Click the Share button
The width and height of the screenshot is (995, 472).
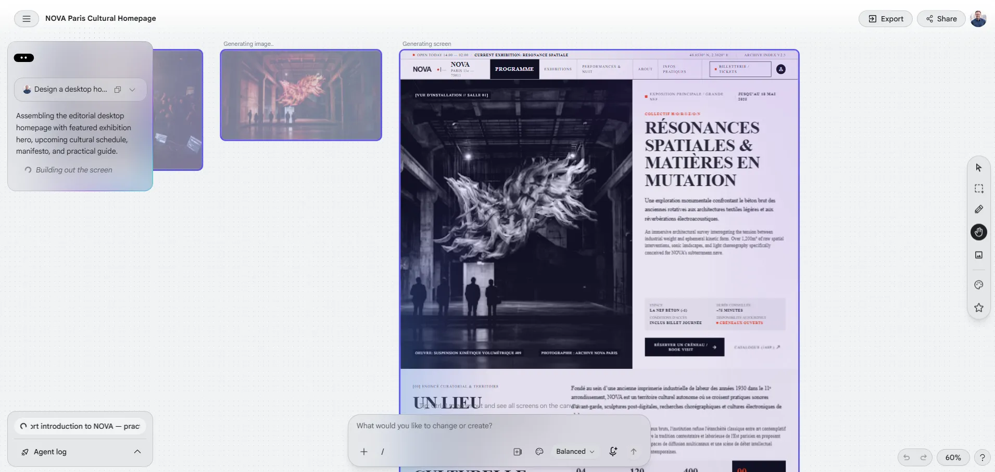point(941,19)
